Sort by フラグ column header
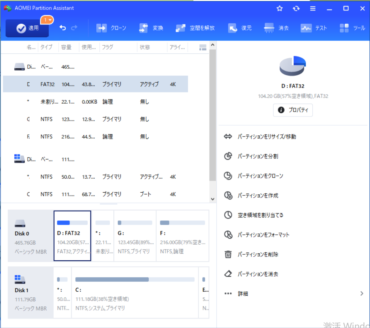The width and height of the screenshot is (370, 328). 108,47
